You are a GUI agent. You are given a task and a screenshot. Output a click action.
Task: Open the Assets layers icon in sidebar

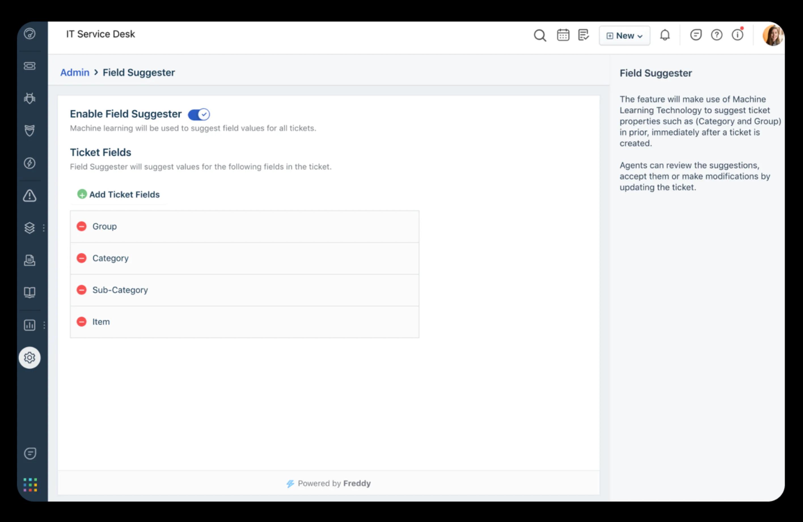[30, 228]
